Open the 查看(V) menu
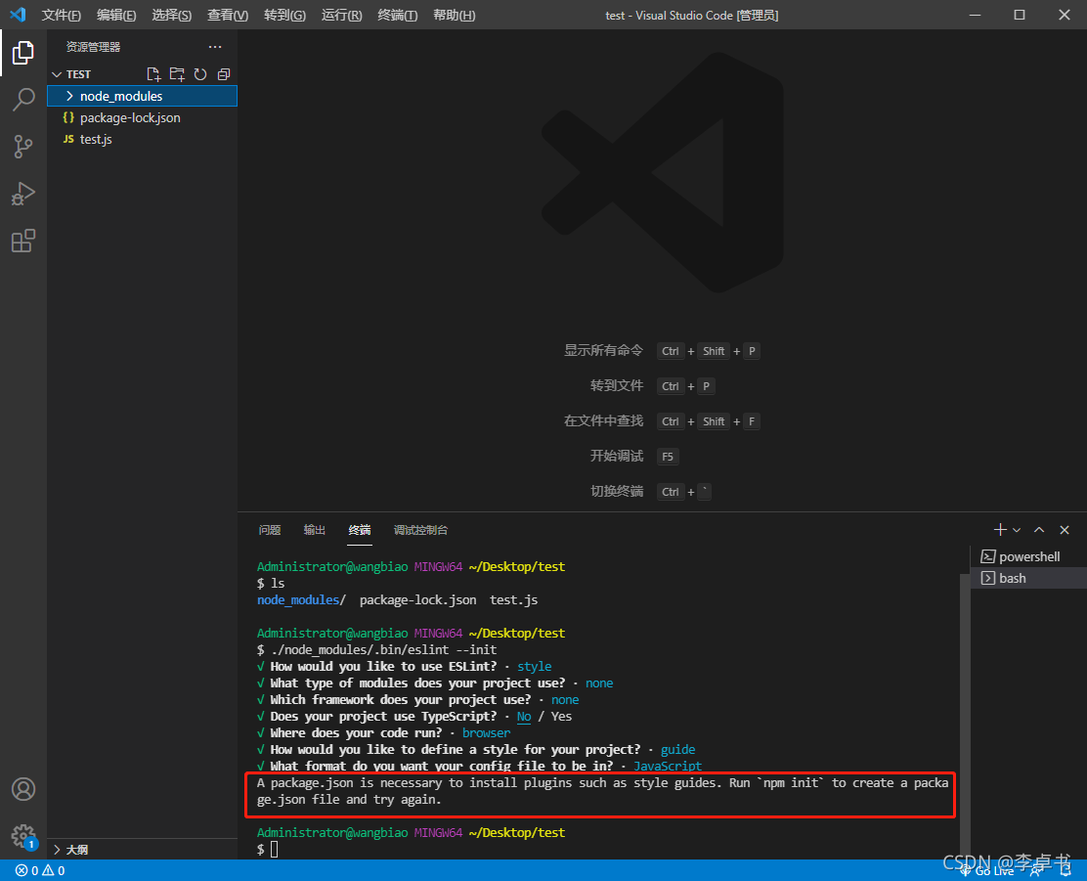The height and width of the screenshot is (881, 1087). (228, 15)
